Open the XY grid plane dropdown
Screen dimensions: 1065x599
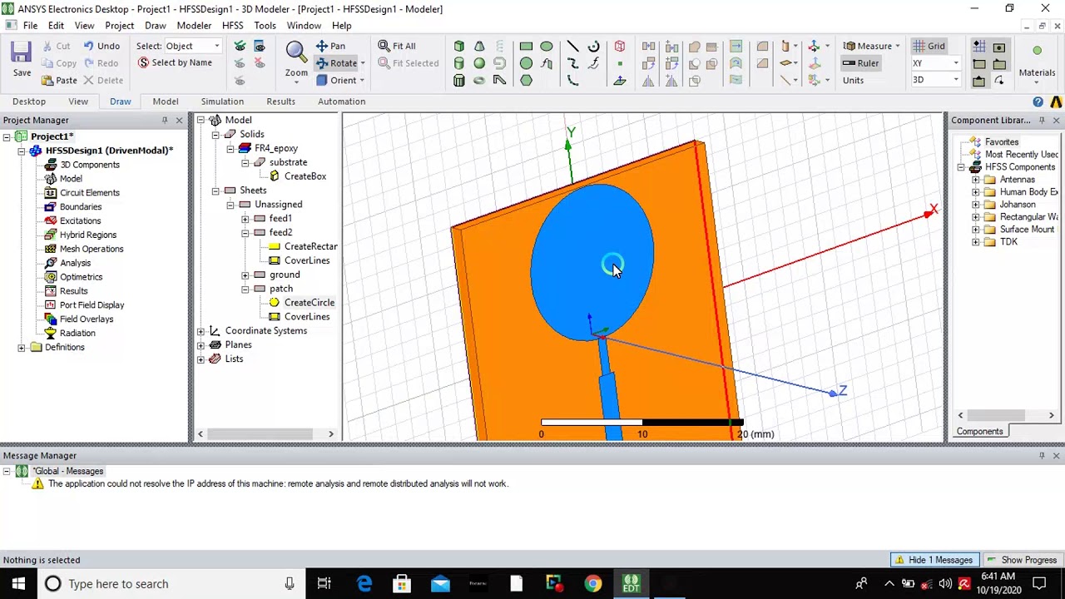click(935, 63)
